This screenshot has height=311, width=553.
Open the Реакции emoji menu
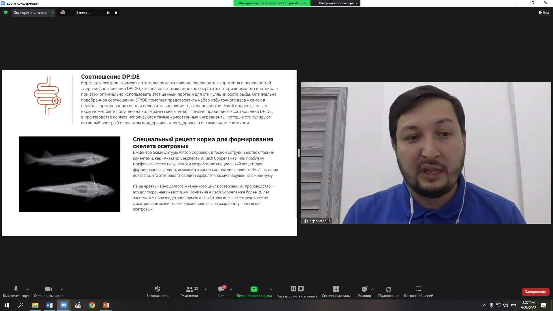coord(364,291)
